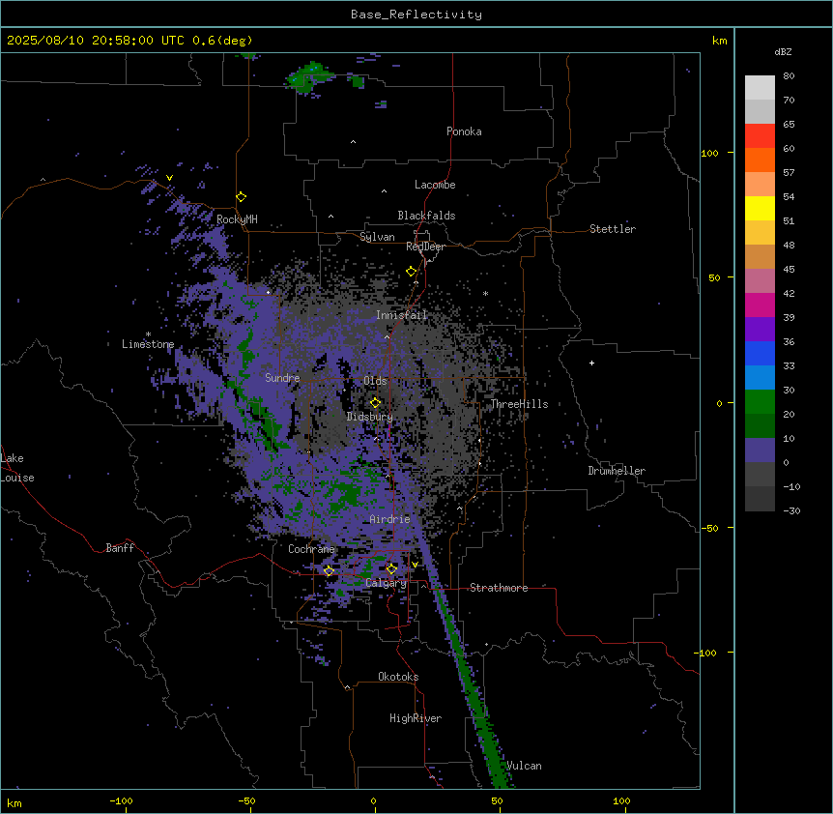Viewport: 833px width, 814px height.
Task: Click the -100 km mark on bottom axis
Action: (x=121, y=800)
